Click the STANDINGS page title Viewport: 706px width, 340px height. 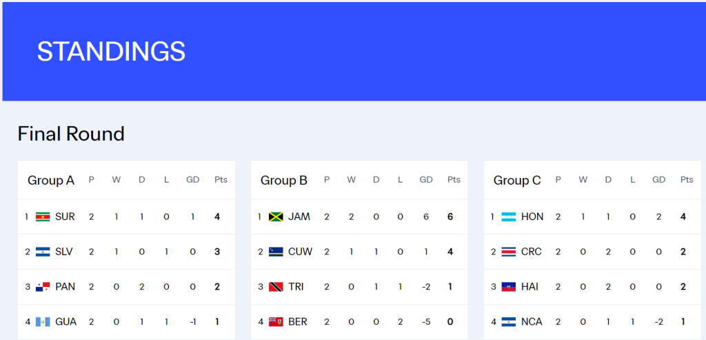pyautogui.click(x=111, y=52)
